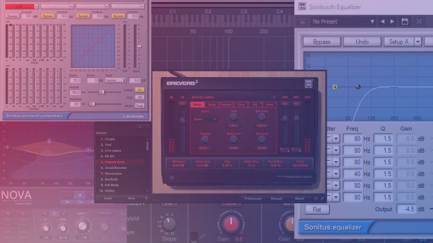Expand the Breverb Space Open dropdown
Viewport: 433px width, 243px height.
tap(205, 119)
